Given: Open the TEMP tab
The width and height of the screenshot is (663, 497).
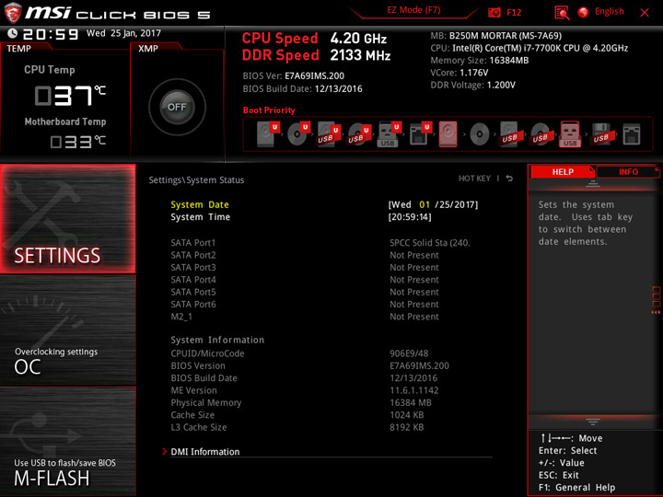Looking at the screenshot, I should 19,49.
